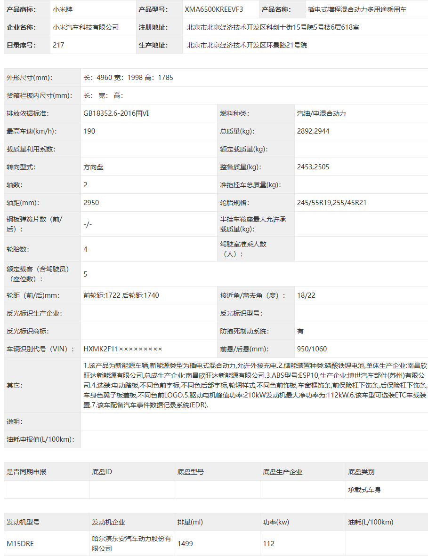
Task: Select the 货箱栏板内尺寸(mm) label
Action: pos(40,95)
